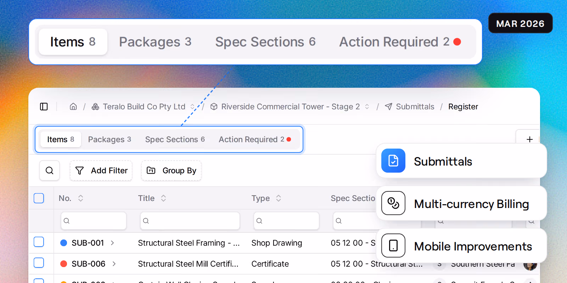The image size is (567, 283).
Task: Switch to Spec Sections tab in register
Action: [x=175, y=139]
